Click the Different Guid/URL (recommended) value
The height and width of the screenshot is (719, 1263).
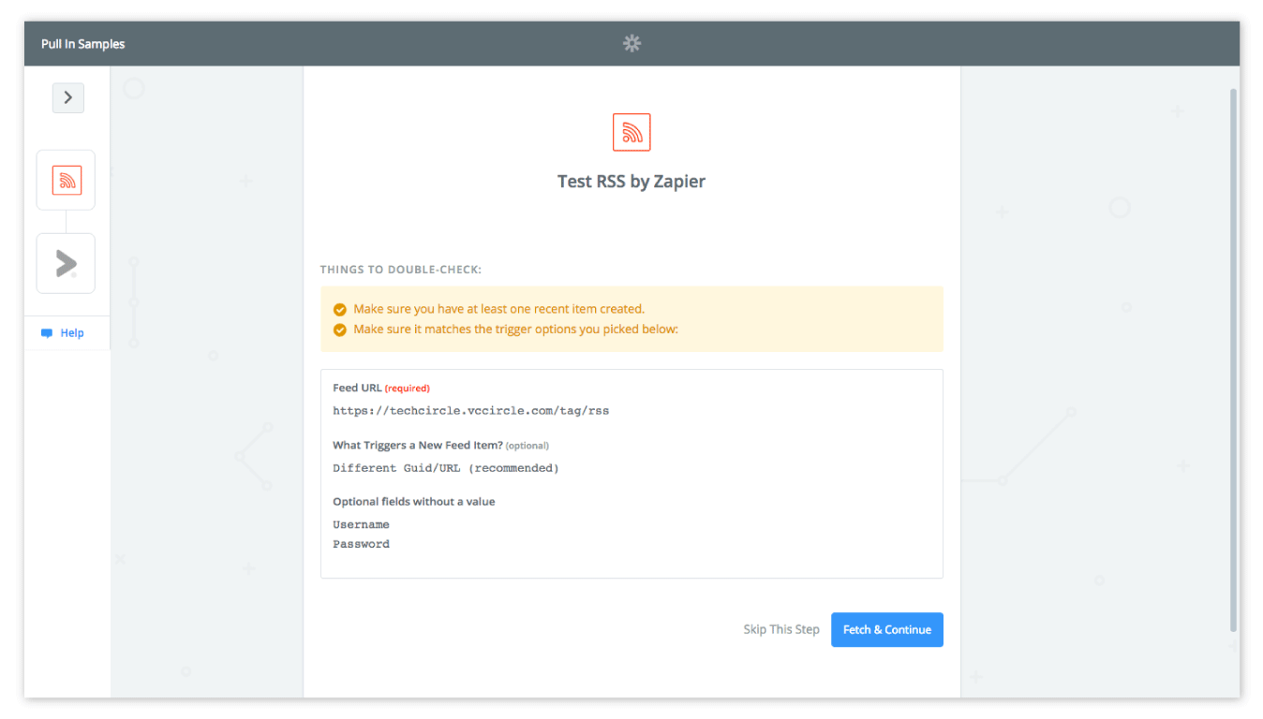(x=446, y=468)
